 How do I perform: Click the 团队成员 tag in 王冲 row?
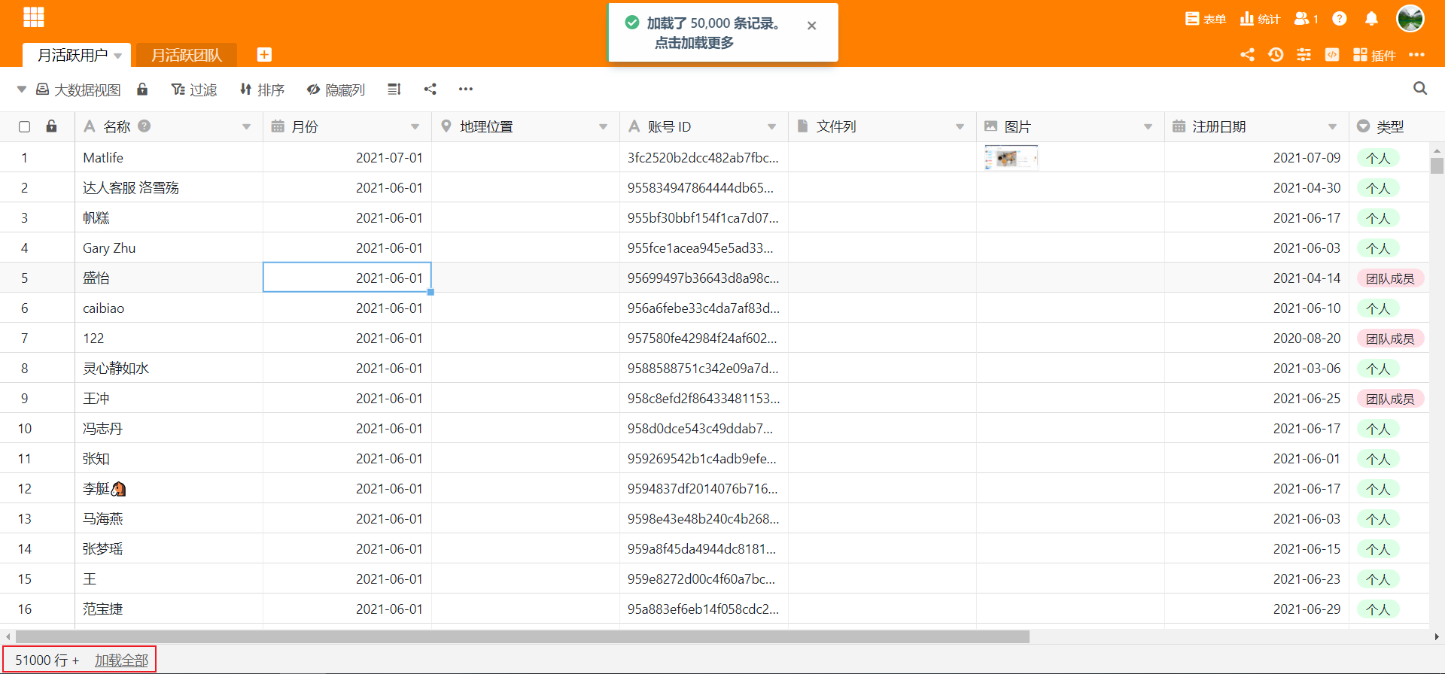(1390, 399)
